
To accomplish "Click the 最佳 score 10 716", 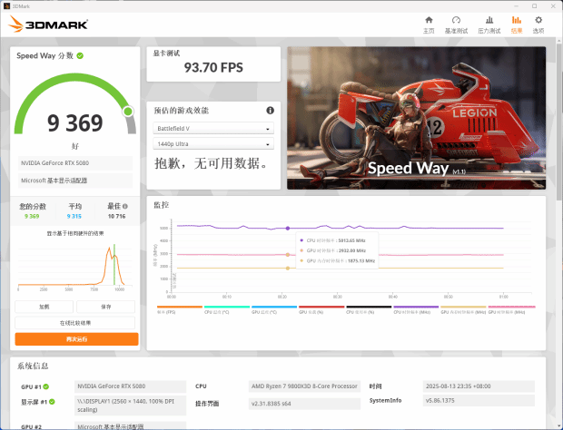I will point(117,216).
